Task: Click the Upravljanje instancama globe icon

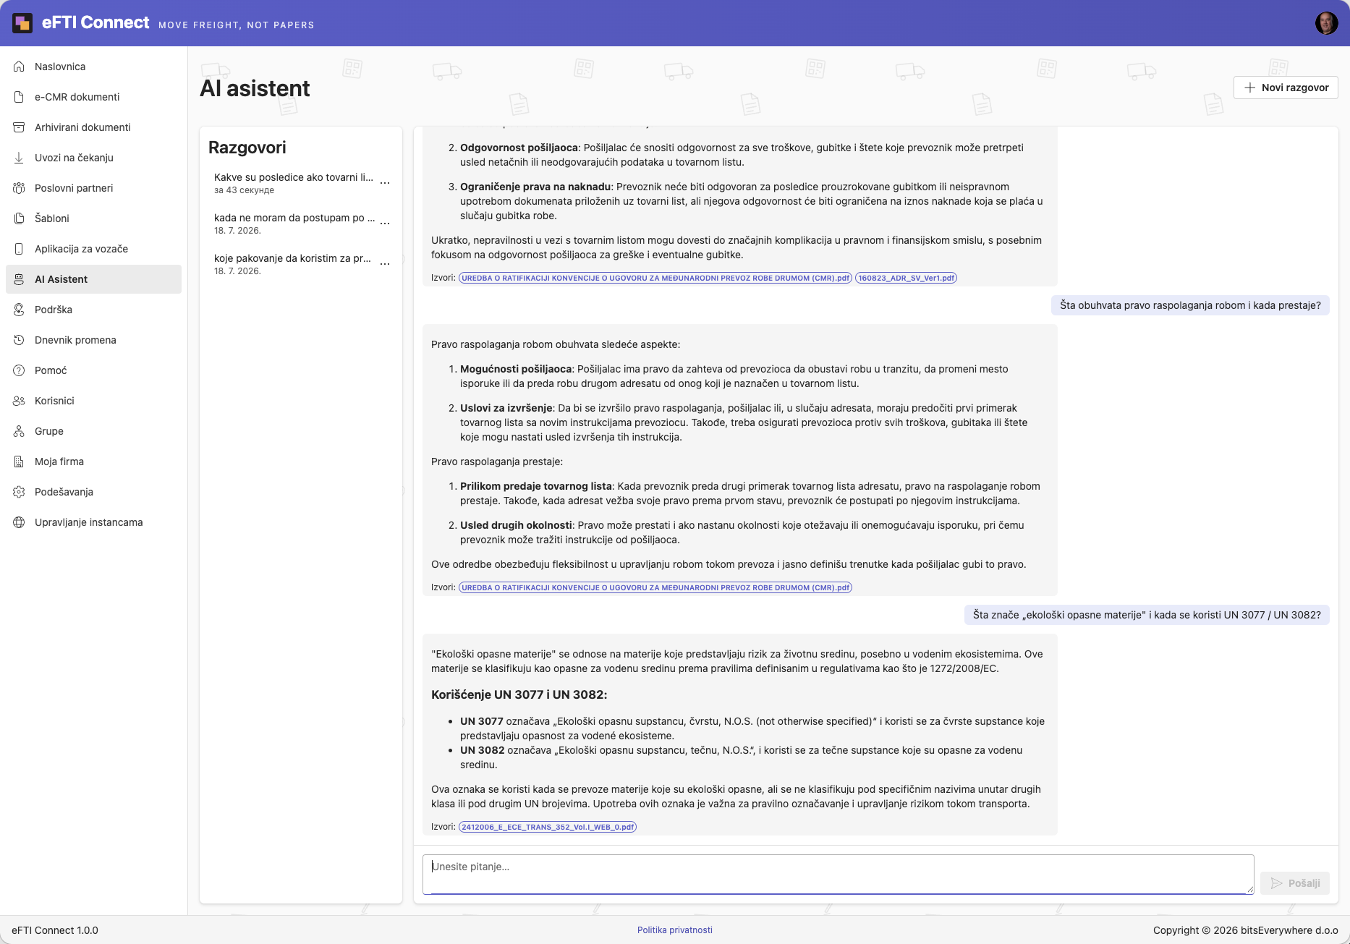Action: (x=19, y=522)
